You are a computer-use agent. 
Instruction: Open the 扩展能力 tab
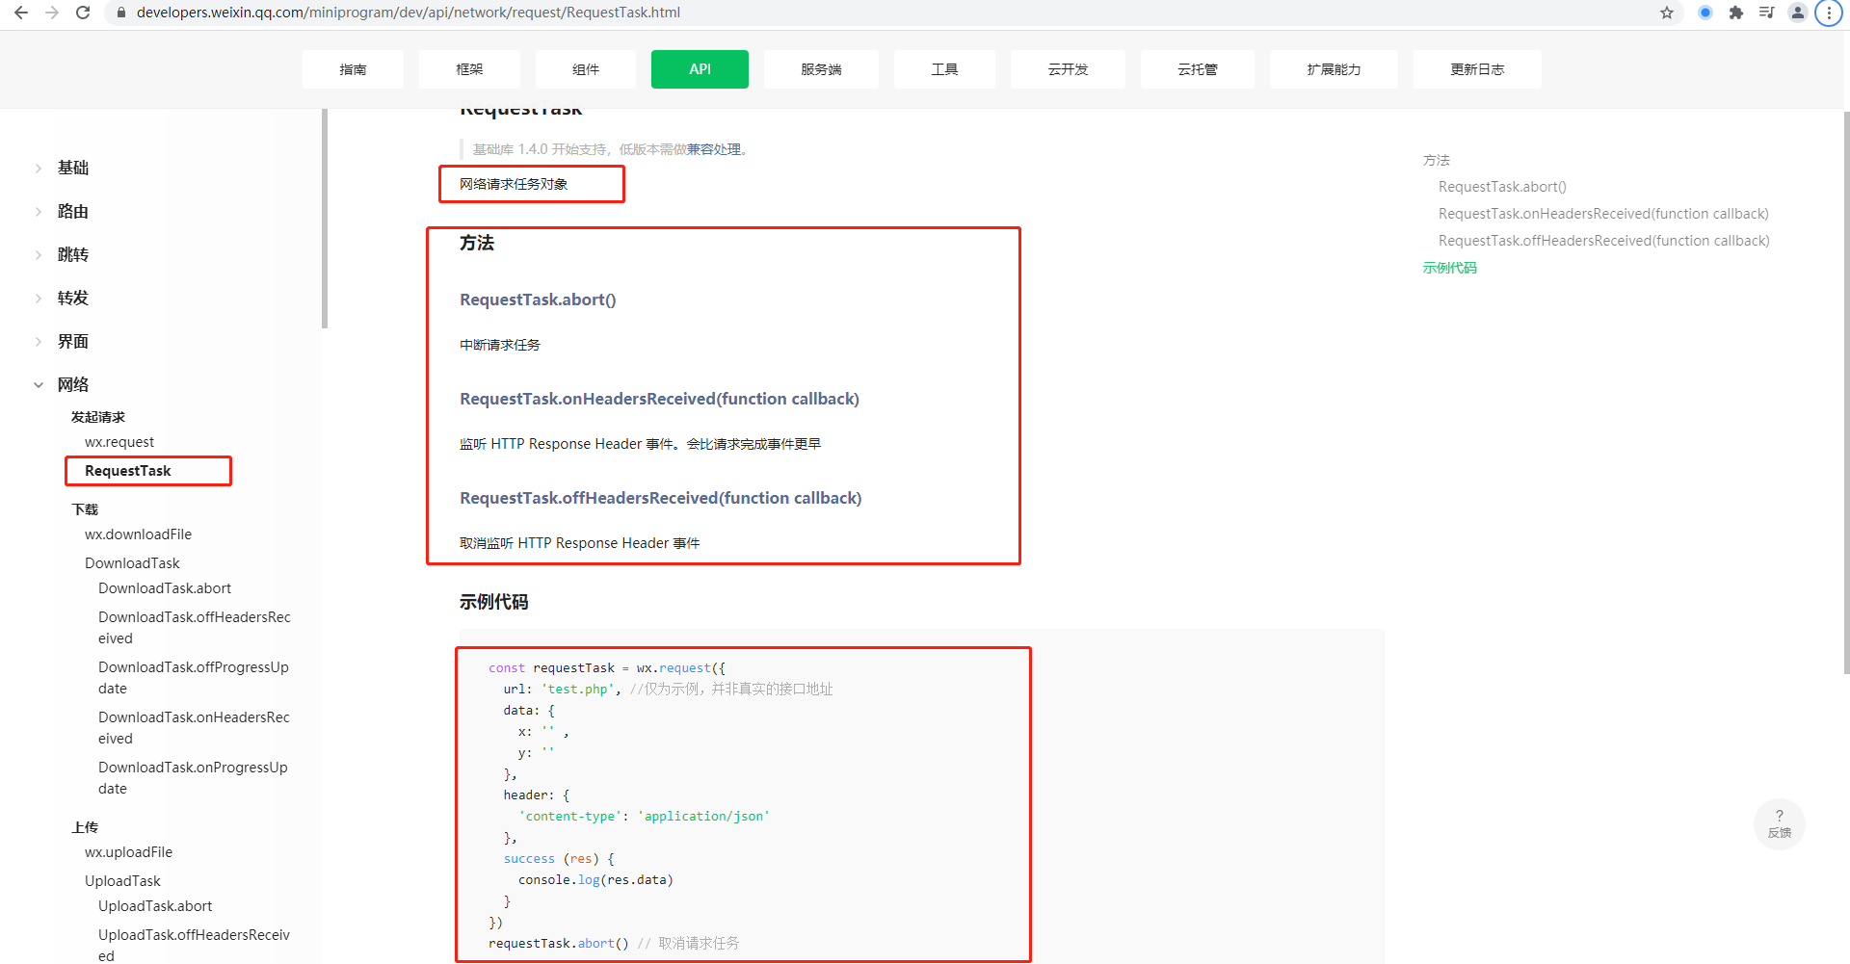(x=1334, y=69)
